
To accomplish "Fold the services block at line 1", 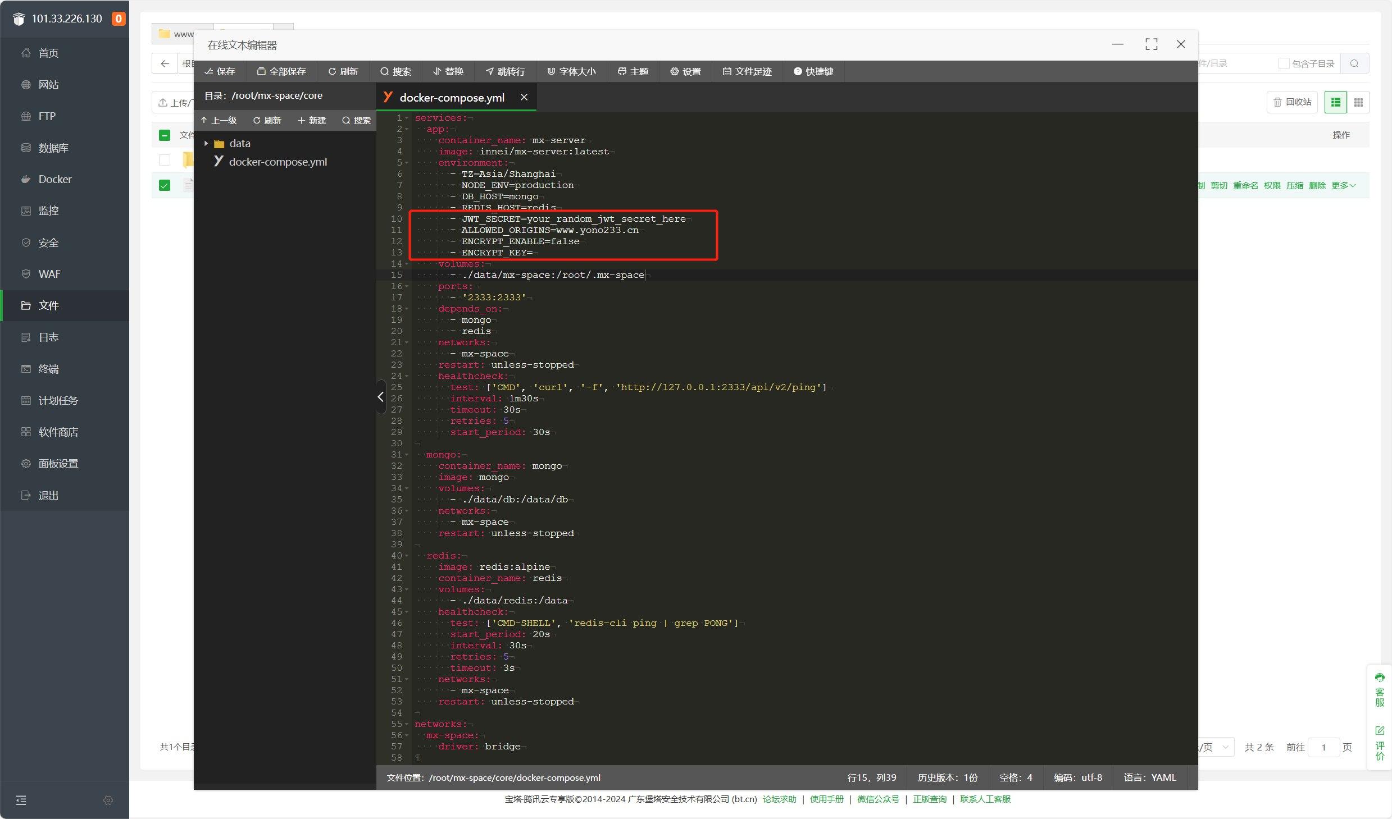I will 407,118.
